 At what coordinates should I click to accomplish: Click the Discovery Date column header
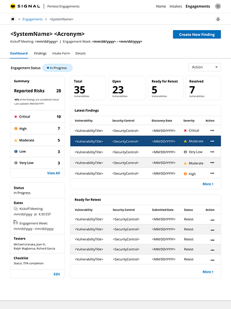[162, 120]
